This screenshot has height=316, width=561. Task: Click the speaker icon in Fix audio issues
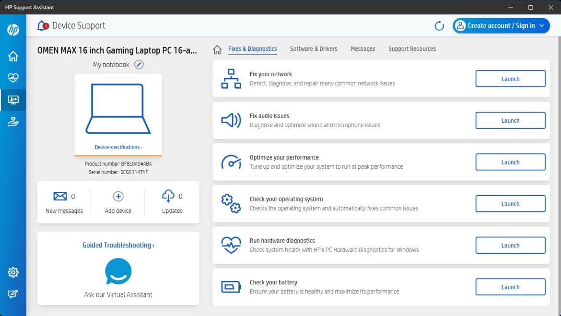coord(231,120)
